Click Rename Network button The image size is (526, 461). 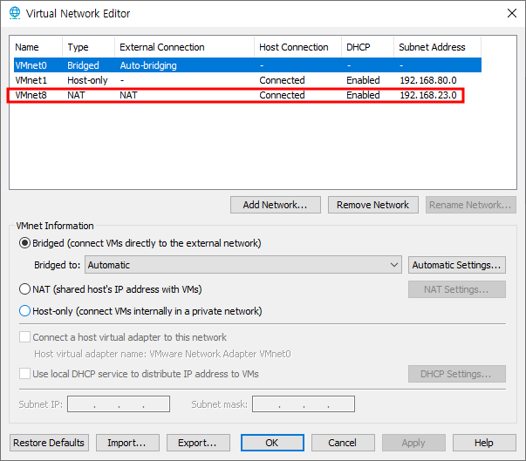471,205
